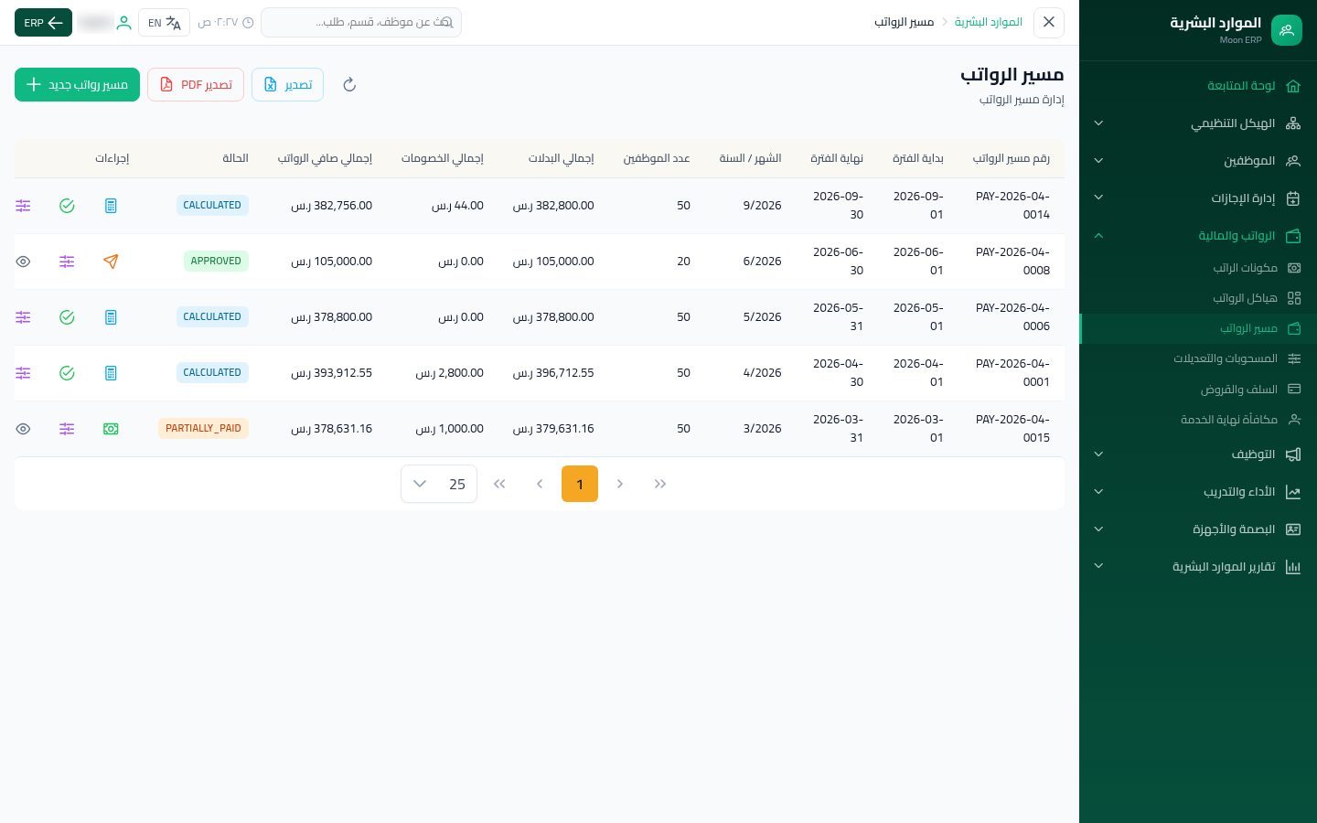Click calculator icon for PAY-2026-04-0001 row
This screenshot has width=1317, height=823.
coord(111,373)
